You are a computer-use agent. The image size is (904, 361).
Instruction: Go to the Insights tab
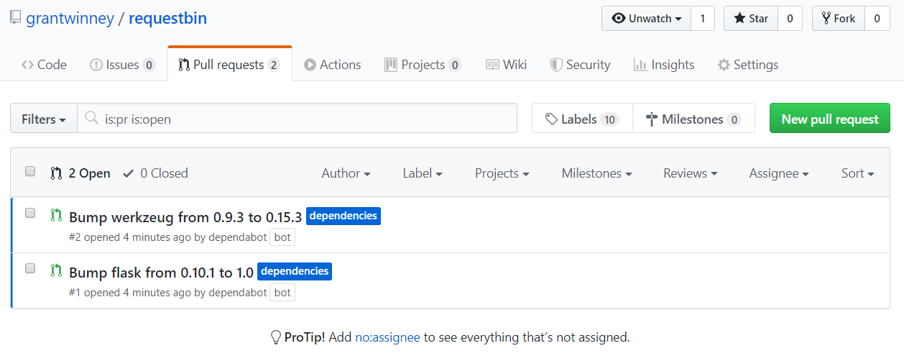point(664,65)
